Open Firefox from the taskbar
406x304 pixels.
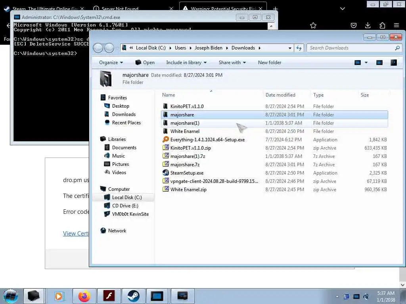84,296
